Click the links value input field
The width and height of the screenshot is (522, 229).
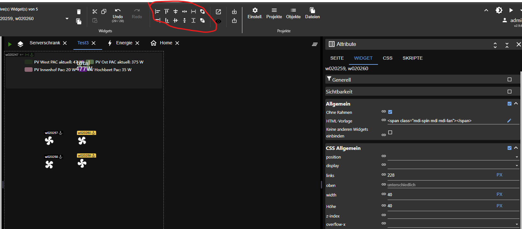[x=441, y=175]
